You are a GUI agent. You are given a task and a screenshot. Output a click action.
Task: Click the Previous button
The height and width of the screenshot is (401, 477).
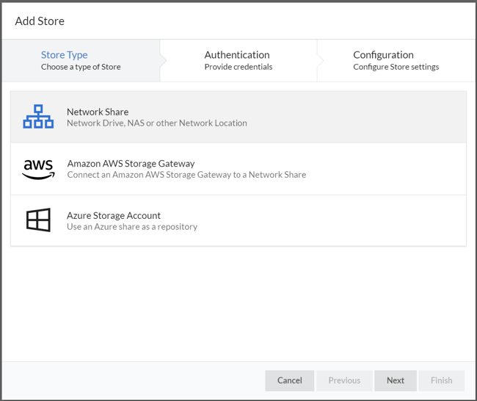[x=344, y=380]
